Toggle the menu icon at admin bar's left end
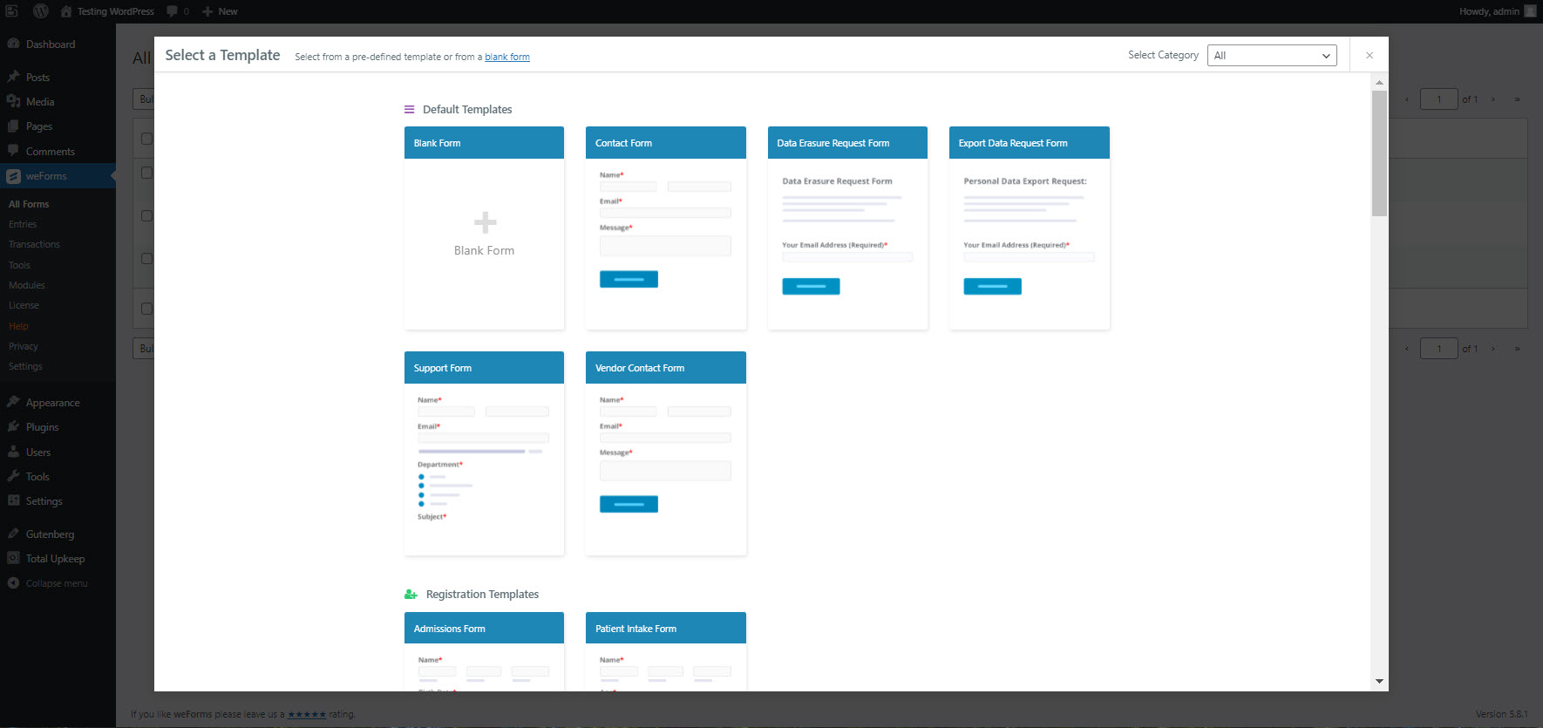The width and height of the screenshot is (1543, 728). point(12,11)
